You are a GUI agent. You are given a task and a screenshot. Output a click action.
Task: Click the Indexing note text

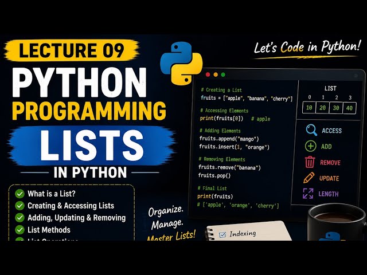tap(243, 233)
